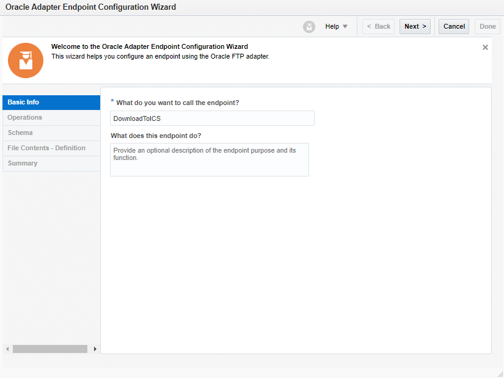504x378 pixels.
Task: Dismiss the welcome banner with the X
Action: point(485,48)
